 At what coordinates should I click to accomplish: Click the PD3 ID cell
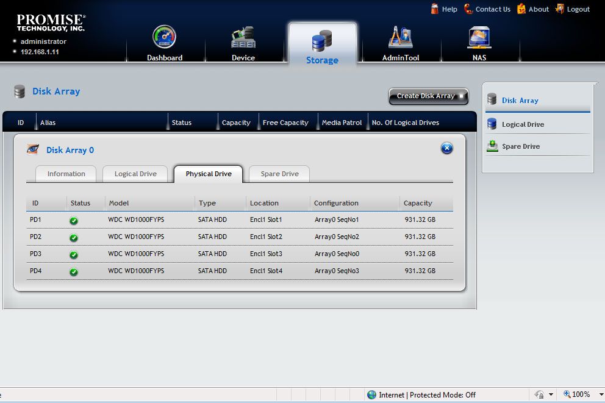(35, 254)
